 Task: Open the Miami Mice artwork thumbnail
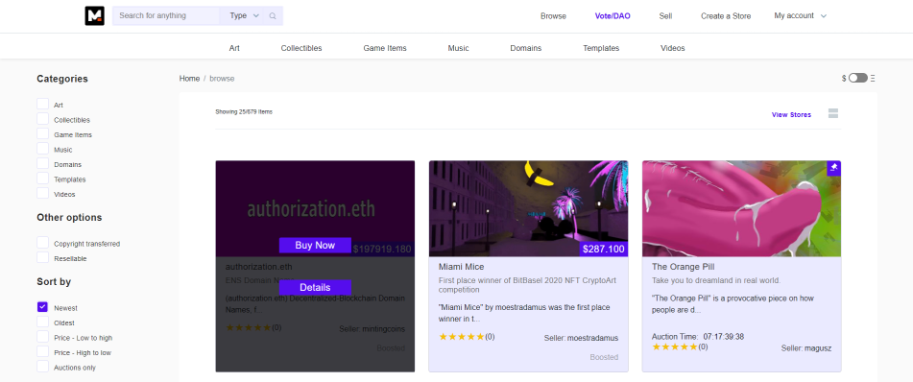tap(529, 208)
